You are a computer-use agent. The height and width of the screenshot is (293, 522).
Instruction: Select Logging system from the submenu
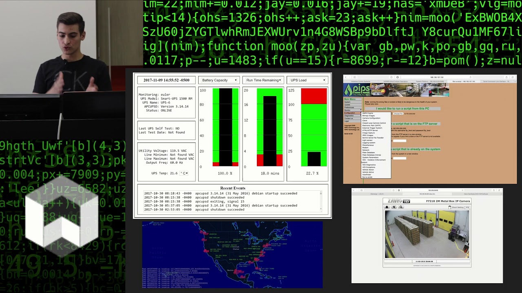tap(369, 143)
